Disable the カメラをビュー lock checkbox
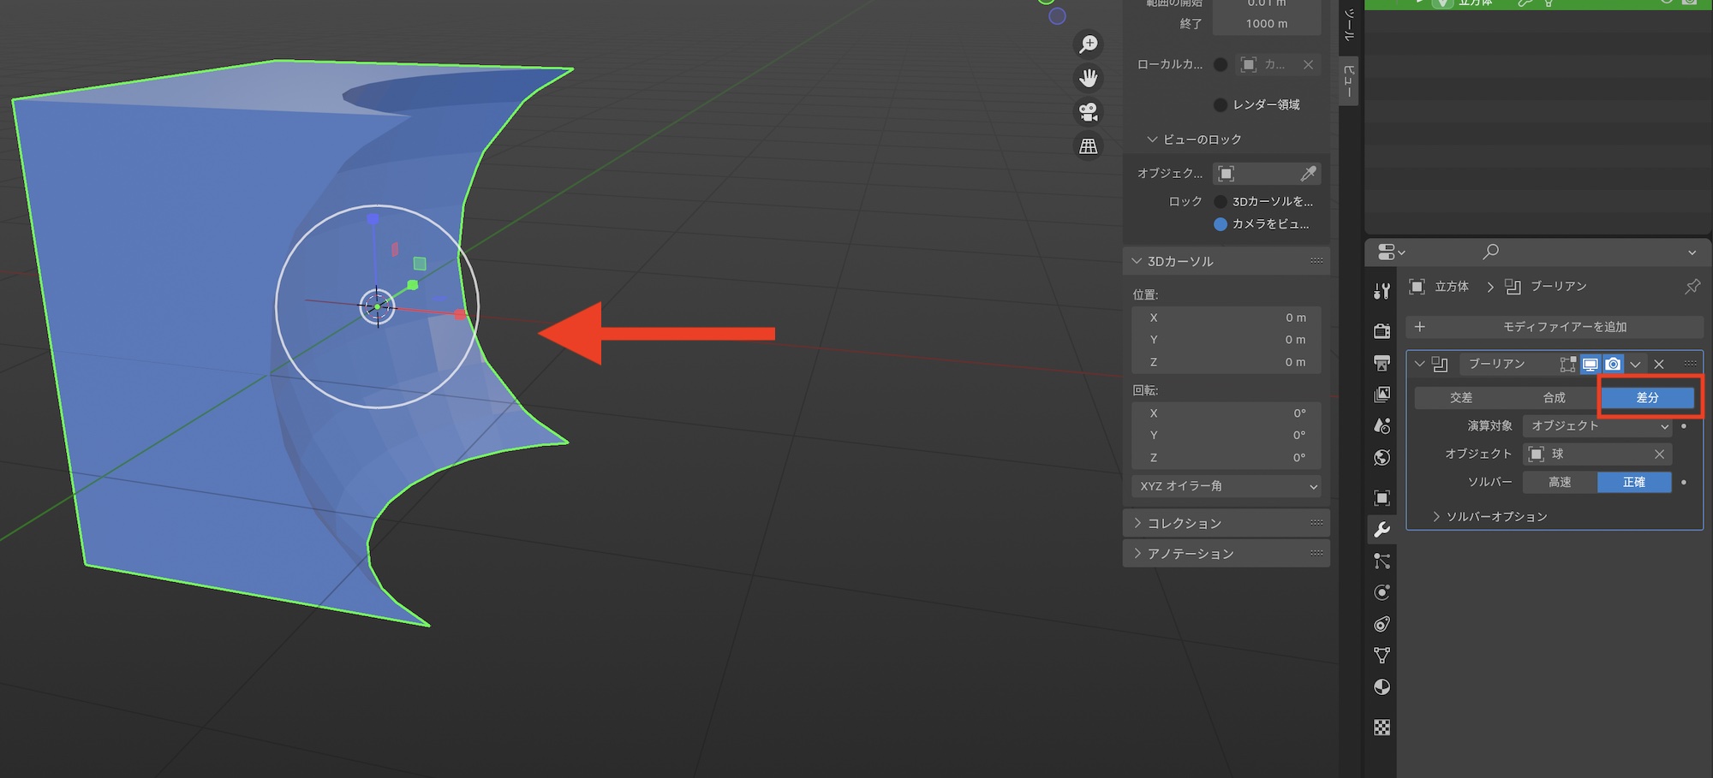Image resolution: width=1713 pixels, height=778 pixels. point(1221,224)
